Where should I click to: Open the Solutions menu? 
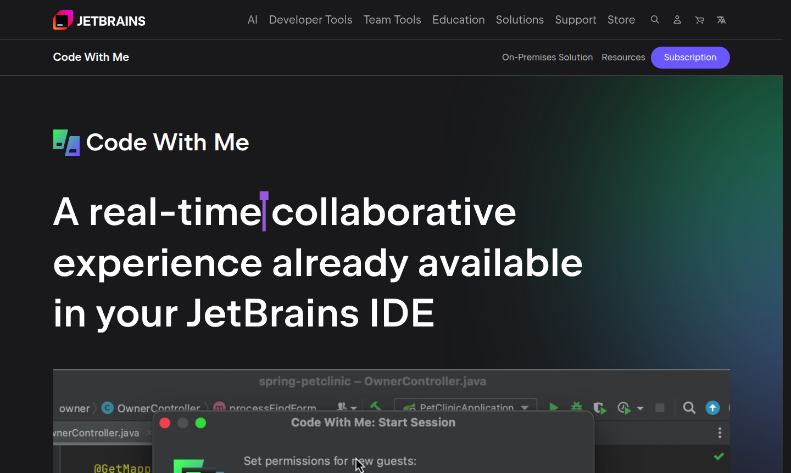pyautogui.click(x=520, y=20)
